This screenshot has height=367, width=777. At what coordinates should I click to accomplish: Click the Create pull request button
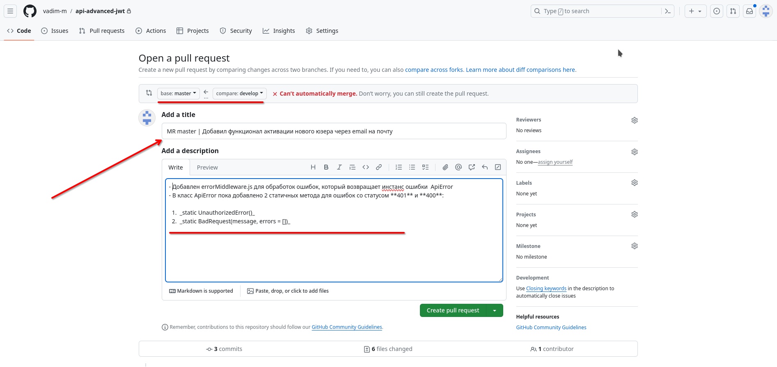click(x=453, y=310)
